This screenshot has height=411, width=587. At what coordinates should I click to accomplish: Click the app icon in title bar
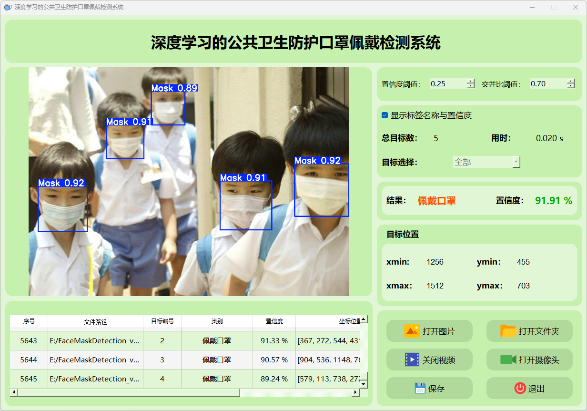pos(8,7)
